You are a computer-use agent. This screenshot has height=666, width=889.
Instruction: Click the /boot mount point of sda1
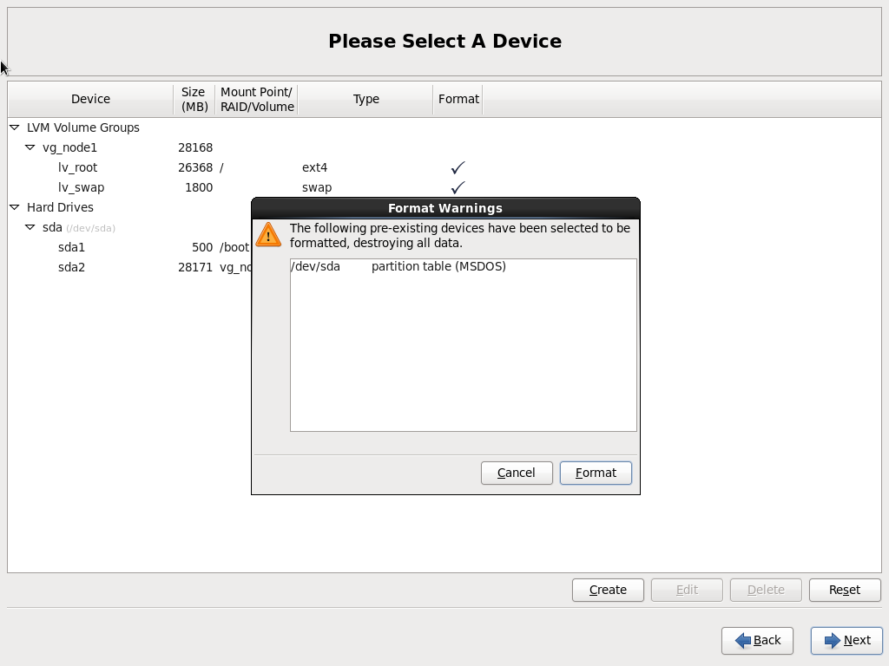click(234, 247)
